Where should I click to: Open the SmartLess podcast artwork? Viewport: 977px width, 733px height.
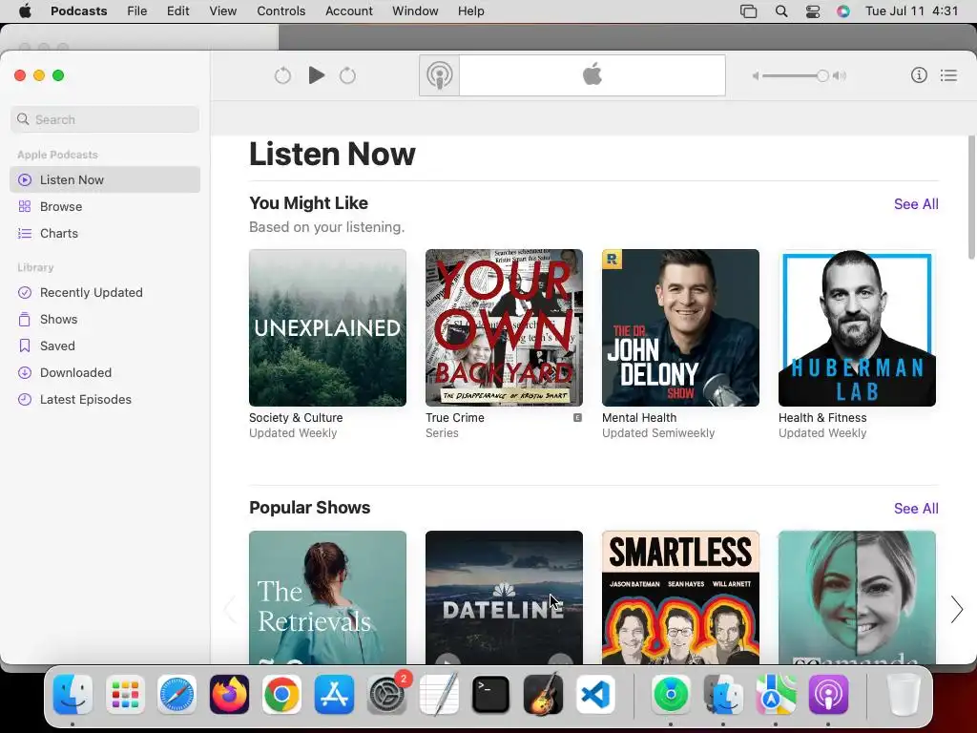tap(680, 597)
